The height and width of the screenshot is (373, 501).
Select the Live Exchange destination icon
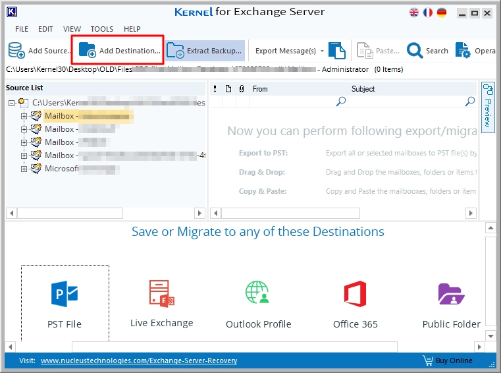coord(162,294)
